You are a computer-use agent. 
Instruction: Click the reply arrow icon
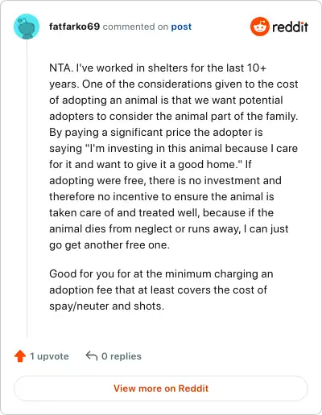click(92, 356)
